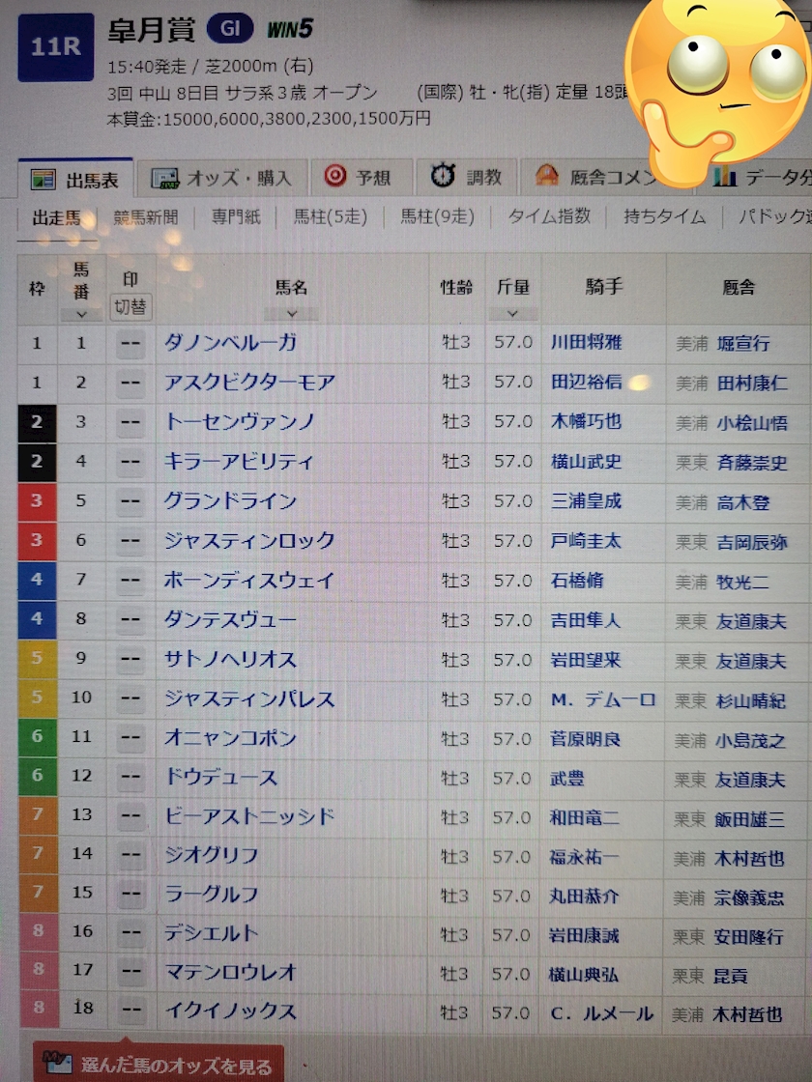
Task: Click the stopwatch icon beside 調教
Action: [443, 176]
